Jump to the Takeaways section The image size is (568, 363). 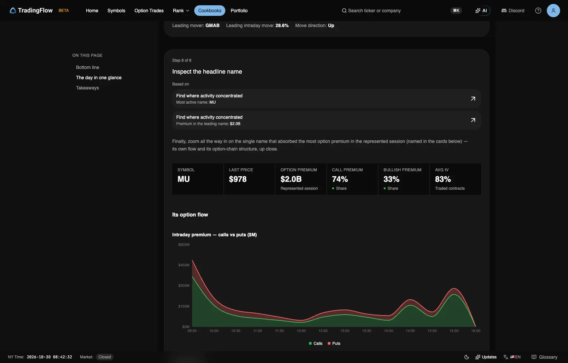tap(88, 88)
